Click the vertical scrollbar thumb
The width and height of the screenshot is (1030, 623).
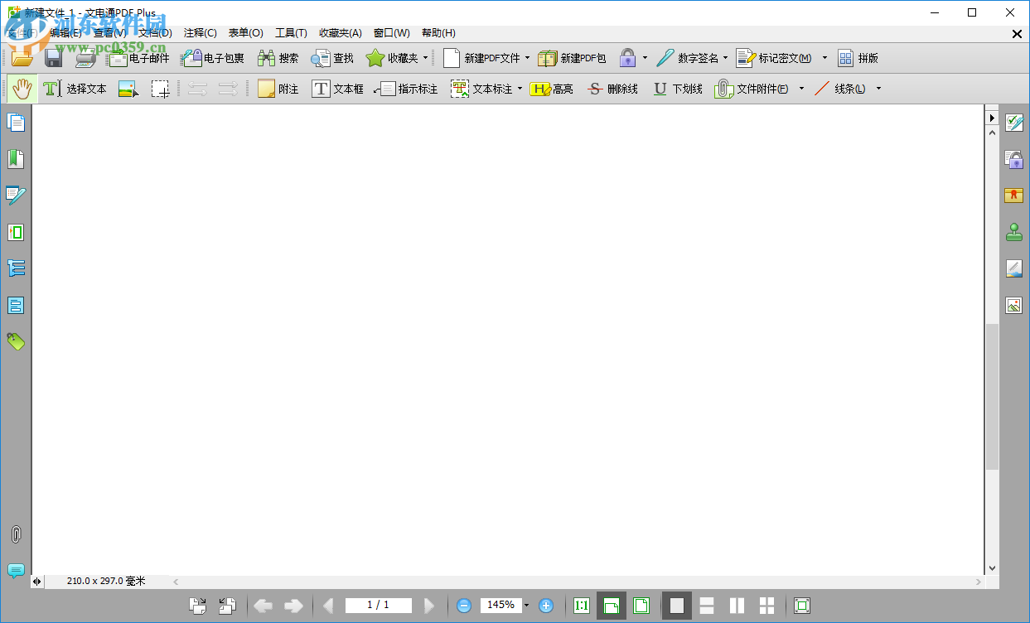992,398
